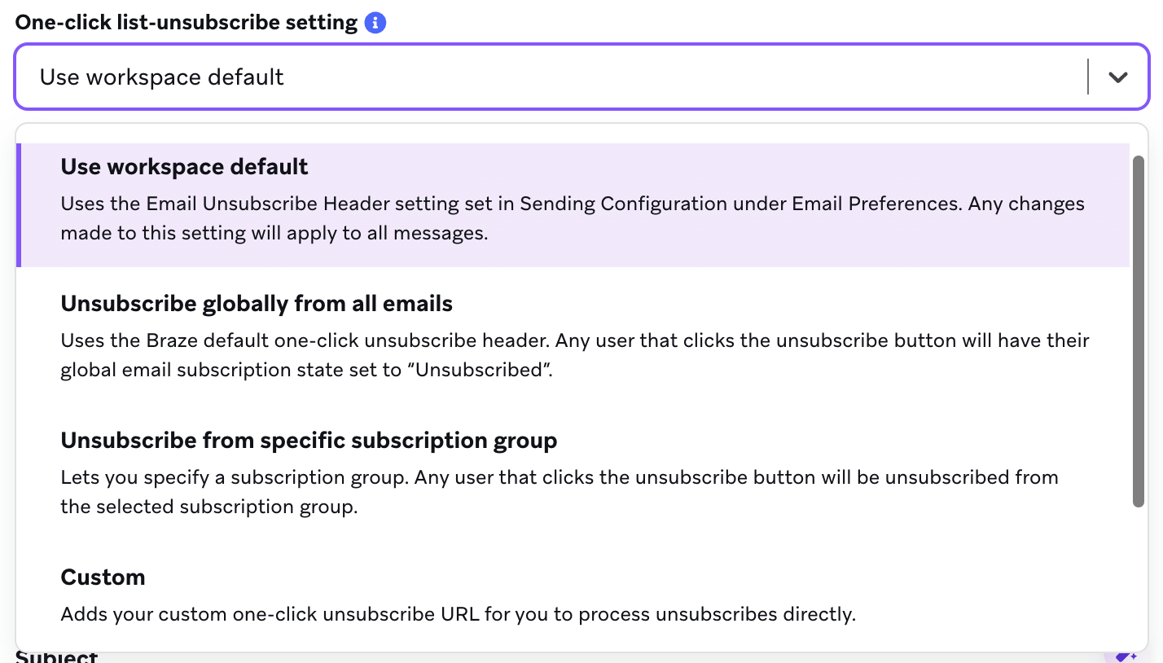Click the description mentioning Sending Configuration
1163x663 pixels.
[x=573, y=218]
